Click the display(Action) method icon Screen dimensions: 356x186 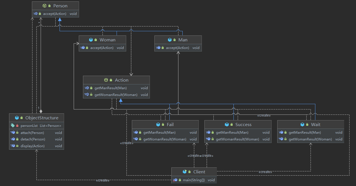tap(12, 146)
